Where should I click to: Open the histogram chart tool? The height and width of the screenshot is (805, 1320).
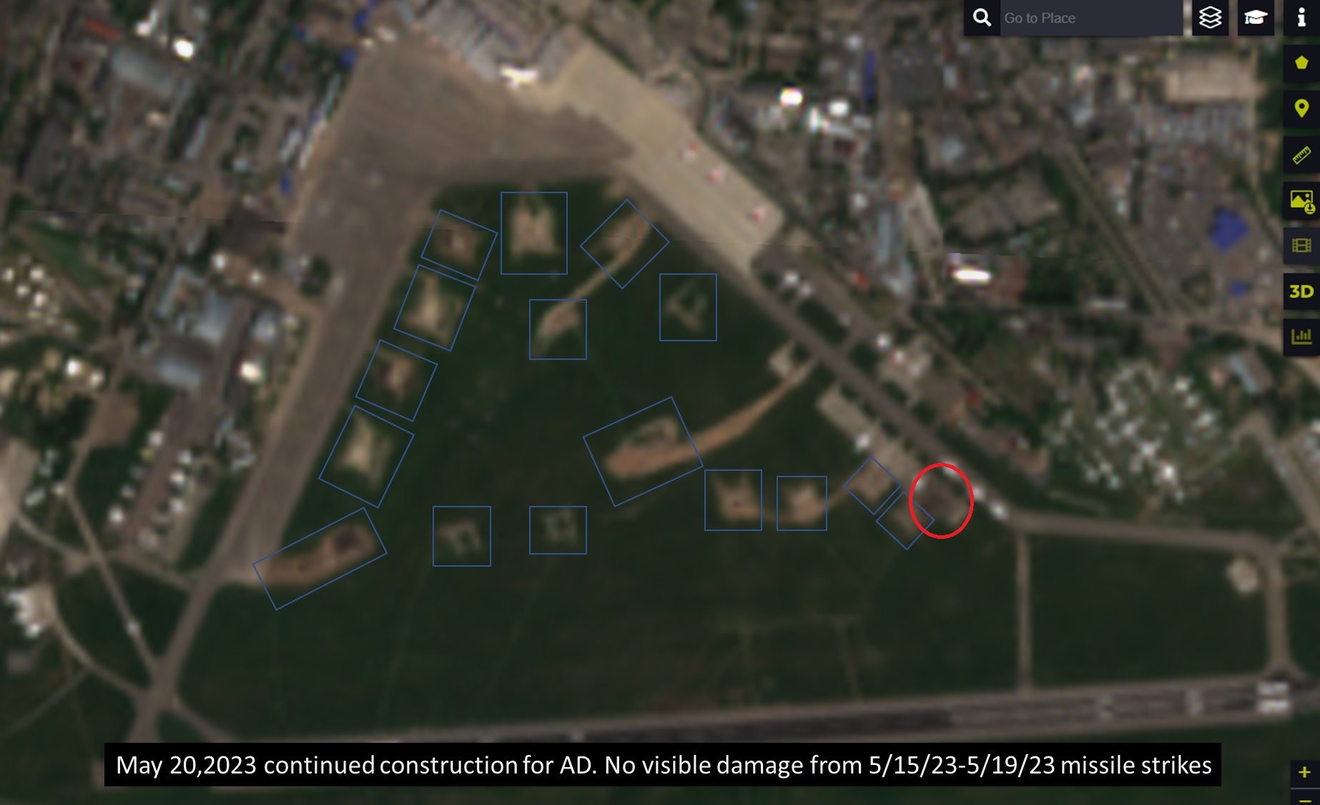(1301, 336)
